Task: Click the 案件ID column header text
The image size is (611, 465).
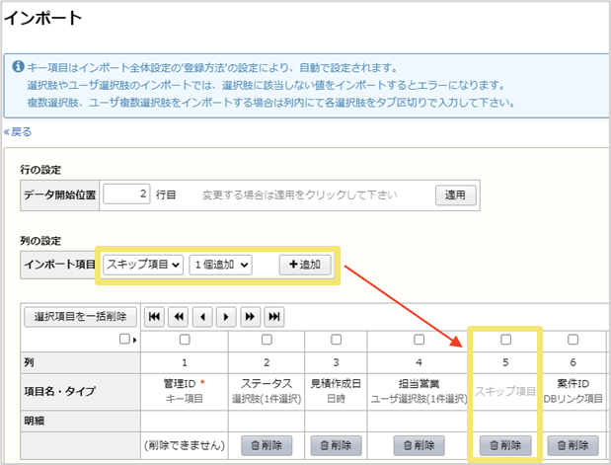Action: point(573,383)
